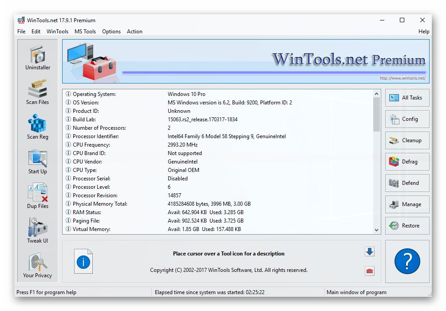Select the 'CPU Brand ID:' row label
This screenshot has height=311, width=446.
[x=89, y=153]
